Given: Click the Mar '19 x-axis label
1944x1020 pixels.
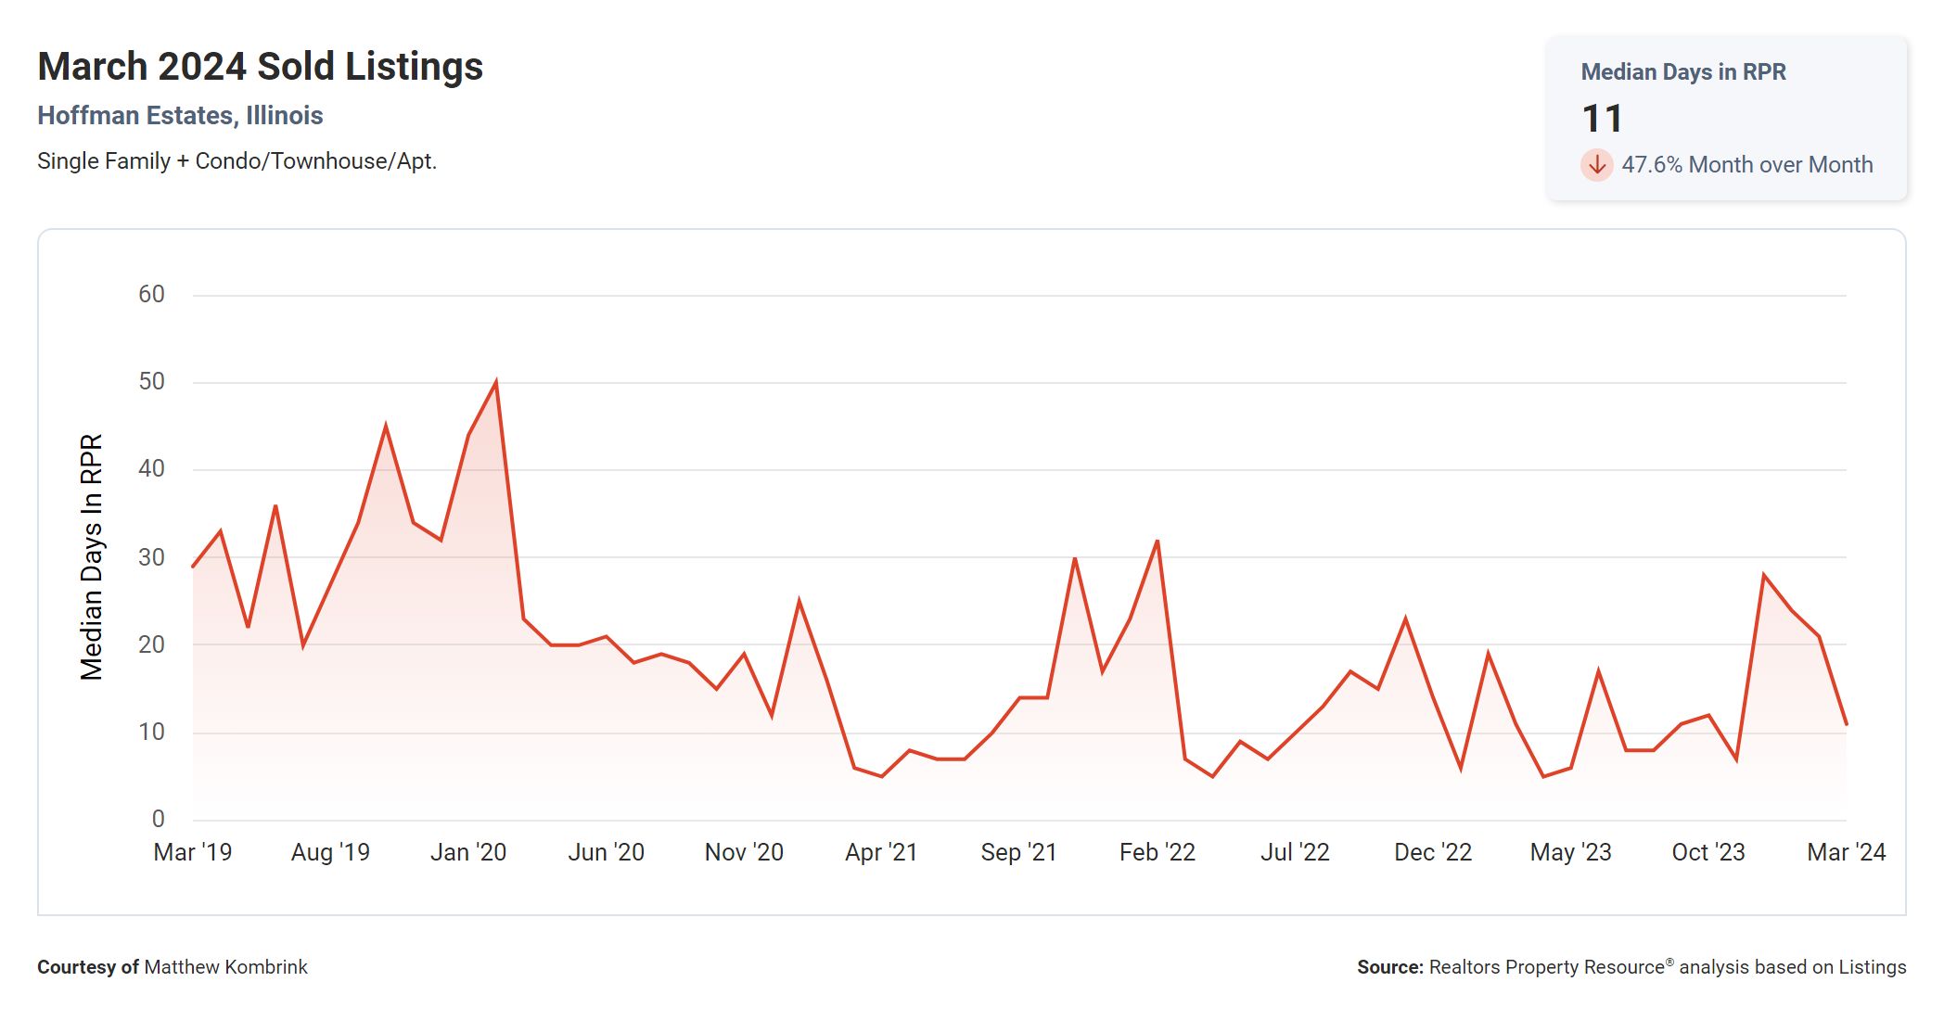Looking at the screenshot, I should 193,852.
